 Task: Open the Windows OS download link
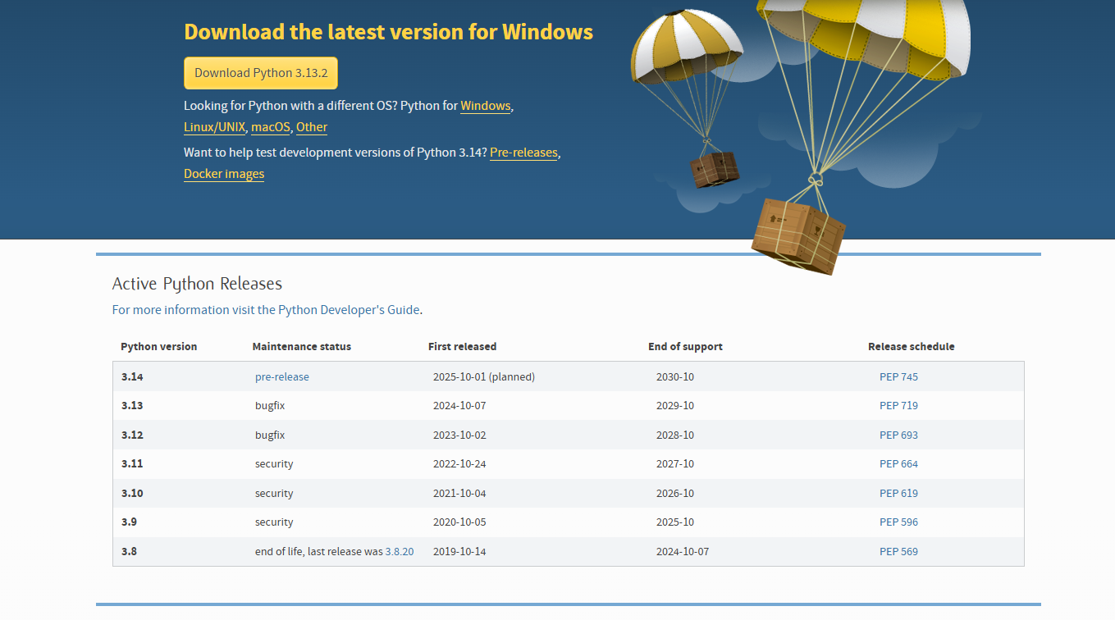485,106
